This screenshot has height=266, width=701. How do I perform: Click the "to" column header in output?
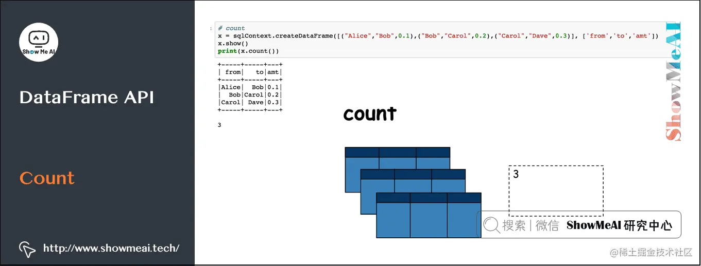coord(259,72)
